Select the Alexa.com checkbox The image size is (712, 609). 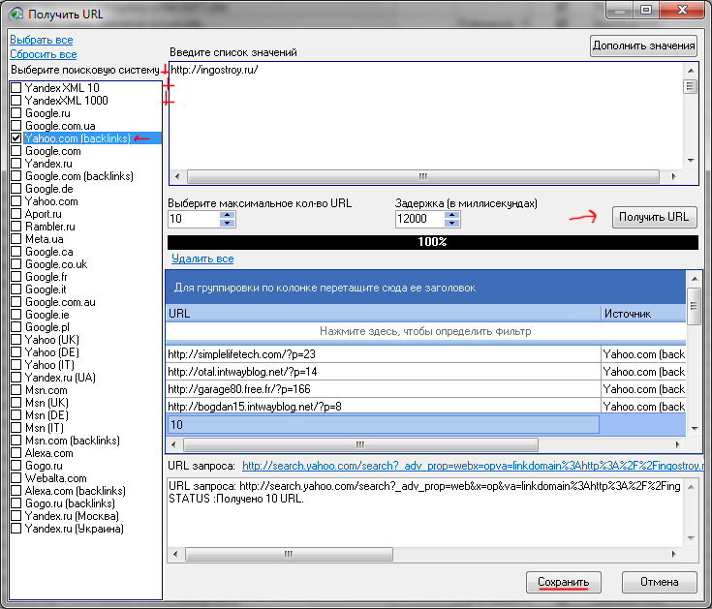(16, 453)
